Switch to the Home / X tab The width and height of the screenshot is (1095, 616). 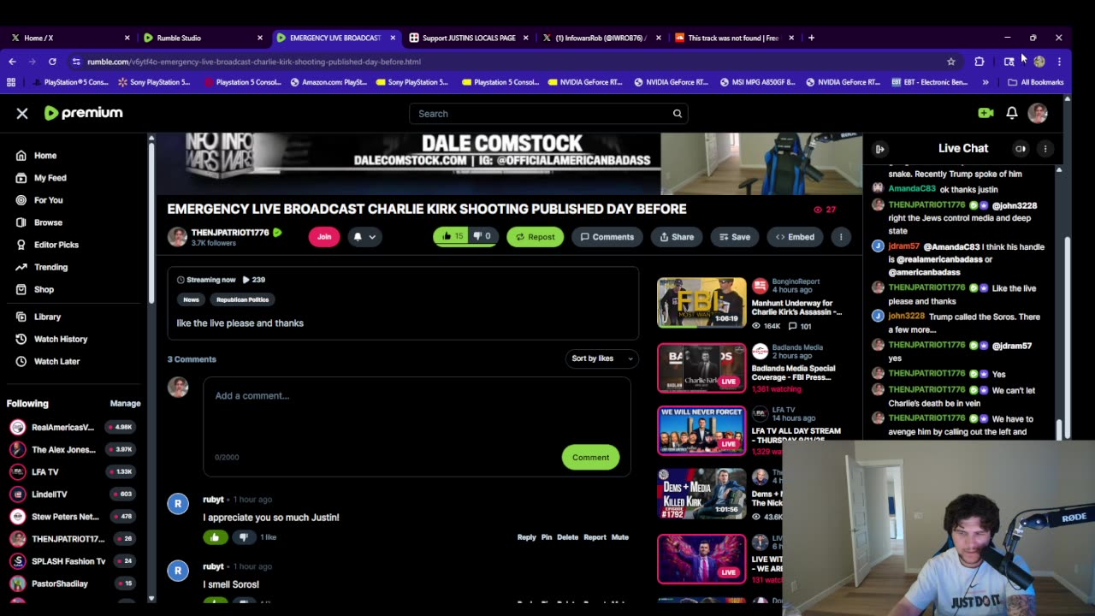(x=68, y=38)
